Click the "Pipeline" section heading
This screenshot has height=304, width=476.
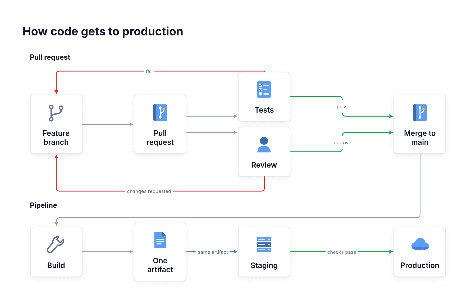click(x=43, y=205)
